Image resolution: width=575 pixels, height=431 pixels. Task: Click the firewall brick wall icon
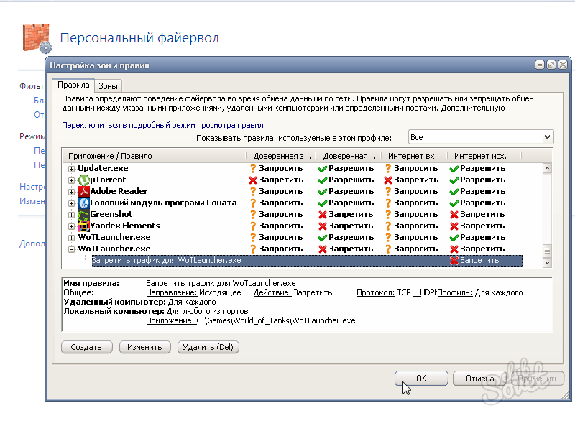[x=35, y=38]
